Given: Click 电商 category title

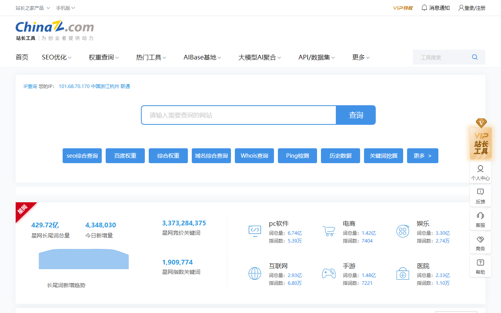Looking at the screenshot, I should tap(349, 224).
